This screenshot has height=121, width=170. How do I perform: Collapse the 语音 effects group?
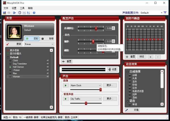127,101
